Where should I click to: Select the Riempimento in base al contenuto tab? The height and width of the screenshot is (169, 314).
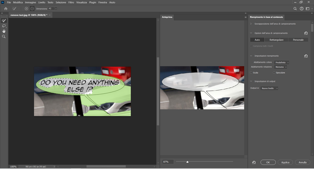[x=266, y=17]
